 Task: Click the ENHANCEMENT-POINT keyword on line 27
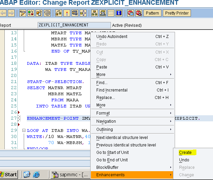(x=53, y=118)
